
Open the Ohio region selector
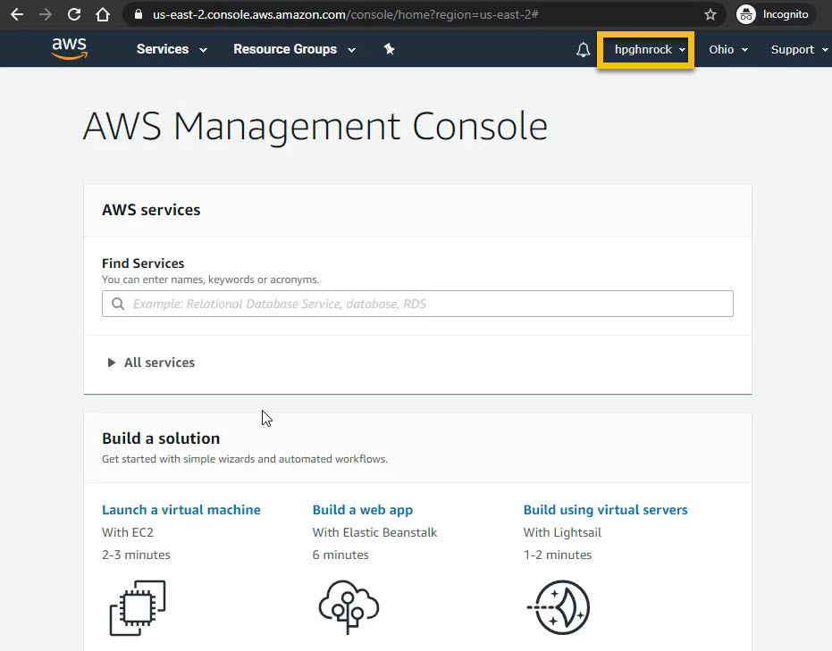[x=728, y=50]
